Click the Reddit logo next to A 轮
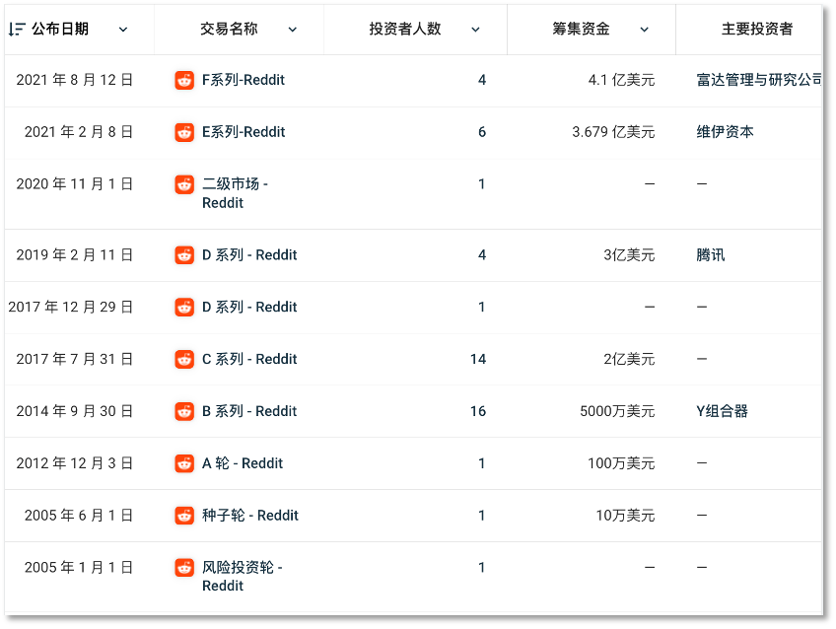Image resolution: width=836 pixels, height=629 pixels. 184,463
